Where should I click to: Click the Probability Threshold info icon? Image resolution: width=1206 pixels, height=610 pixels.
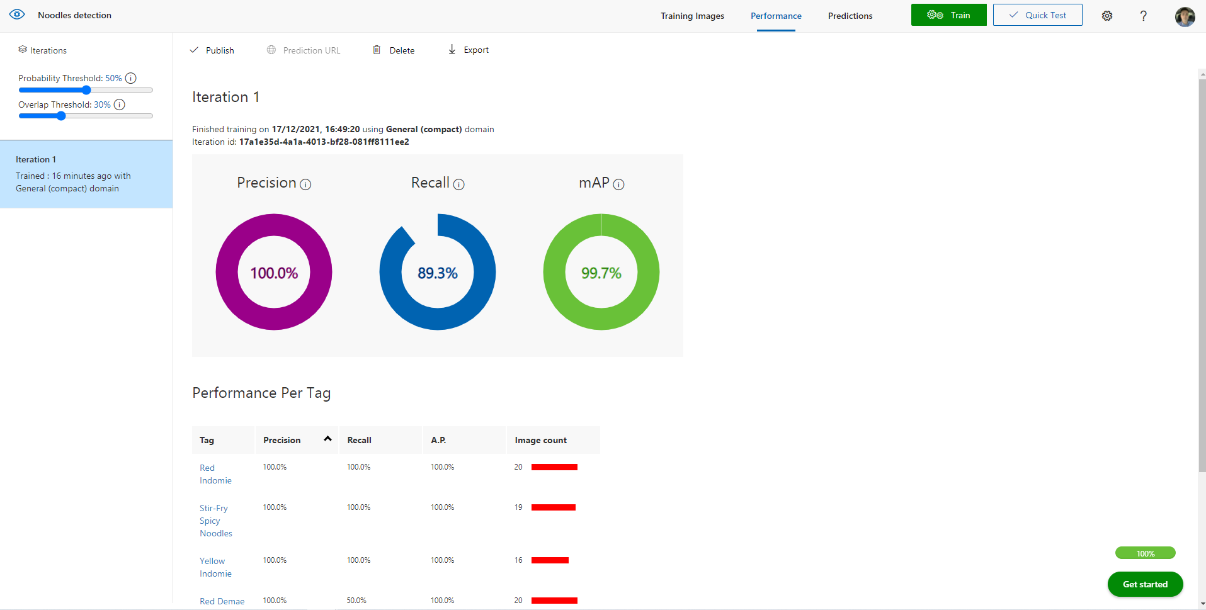(x=131, y=78)
